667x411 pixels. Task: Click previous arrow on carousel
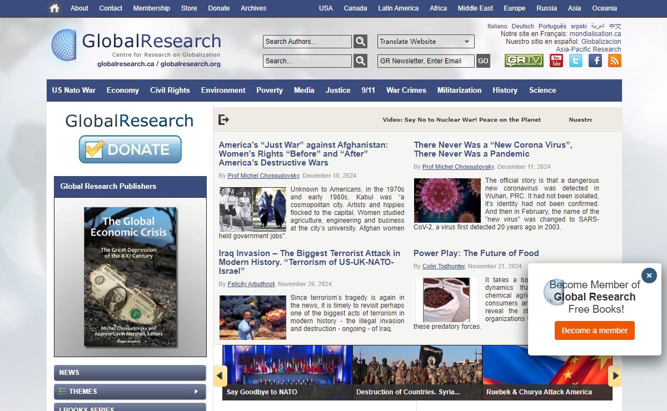point(221,376)
